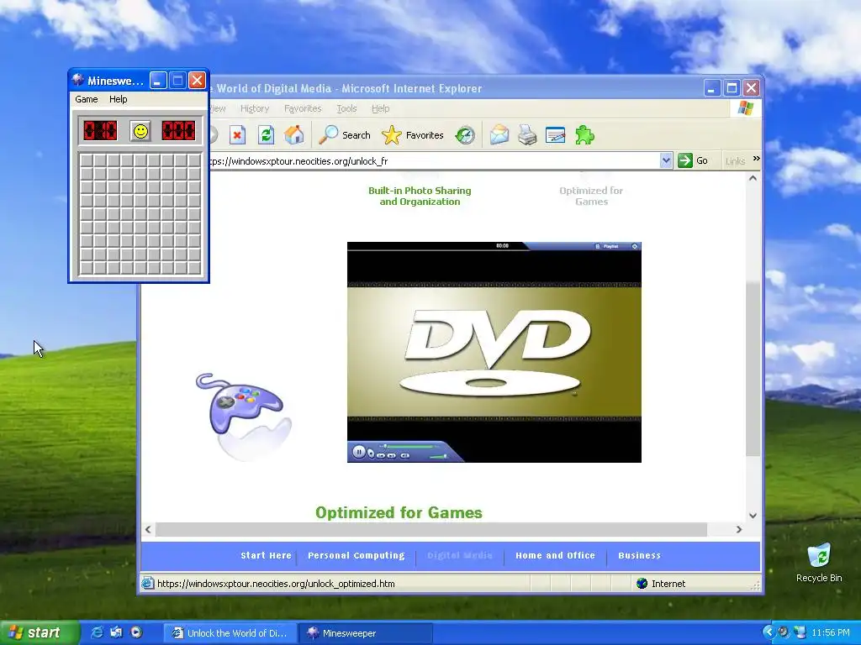Close the Minesweeper window
Image resolution: width=861 pixels, height=645 pixels.
(197, 81)
